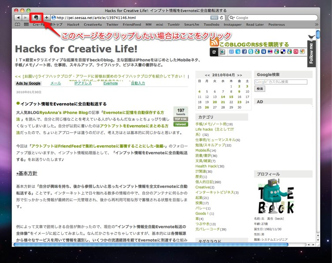Reload the page with the circular arrow
This screenshot has height=263, width=332.
click(221, 18)
